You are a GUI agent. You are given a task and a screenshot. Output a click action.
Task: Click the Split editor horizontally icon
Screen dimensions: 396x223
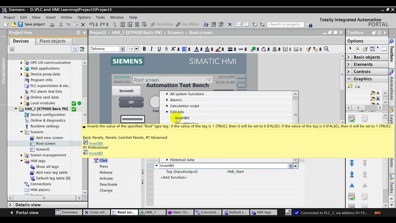tap(239, 24)
